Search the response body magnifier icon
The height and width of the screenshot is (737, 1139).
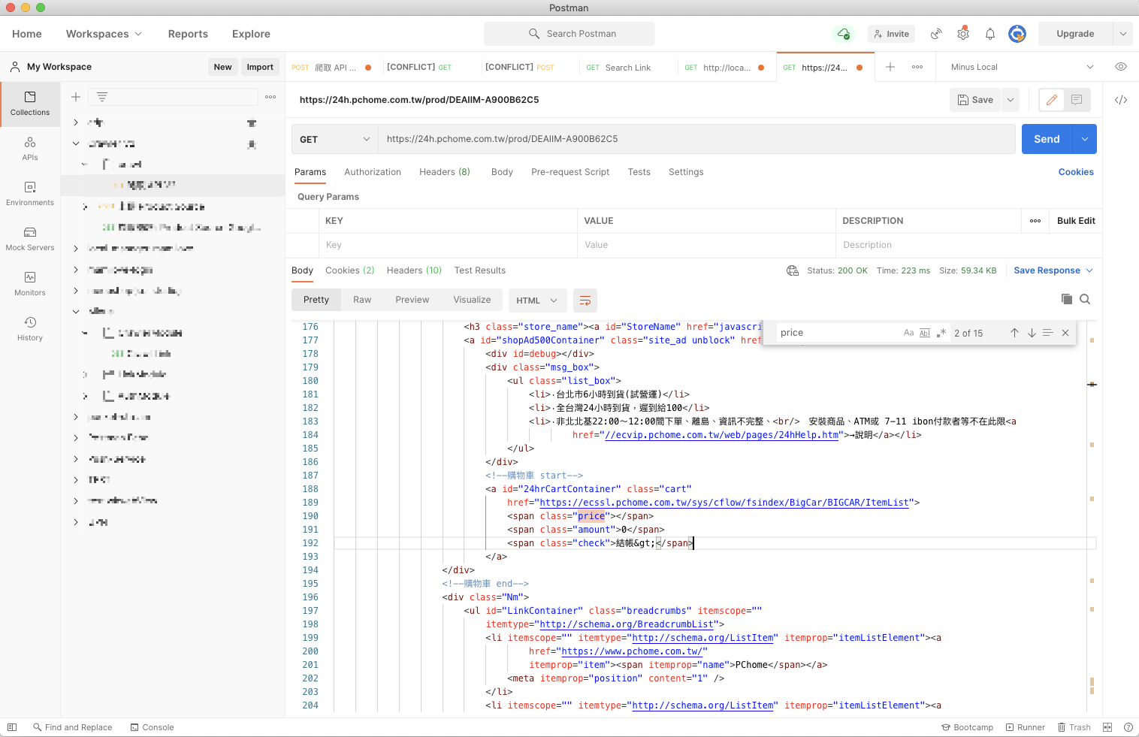click(x=1085, y=299)
